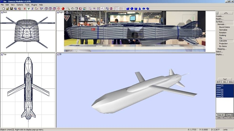Image resolution: width=234 pixels, height=131 pixels.
Task: Click the Select All button
Action: (x=220, y=118)
